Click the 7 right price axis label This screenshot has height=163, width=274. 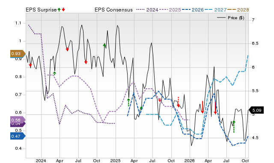[x=253, y=20]
